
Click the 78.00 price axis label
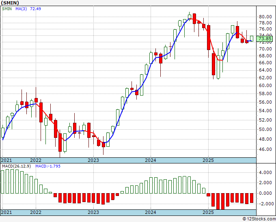click(265, 23)
